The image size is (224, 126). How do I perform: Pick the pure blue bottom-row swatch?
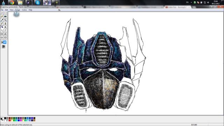pos(19,120)
